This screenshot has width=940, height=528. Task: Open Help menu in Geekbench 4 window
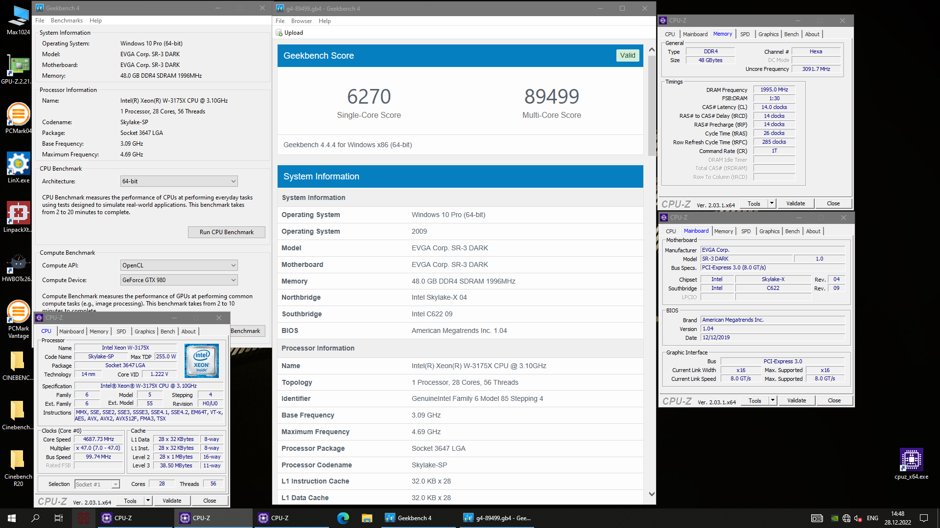point(95,21)
